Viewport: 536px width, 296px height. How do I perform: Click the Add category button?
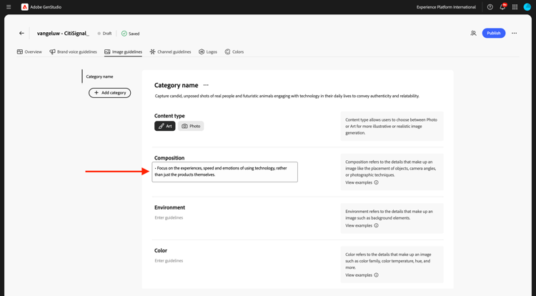point(110,92)
